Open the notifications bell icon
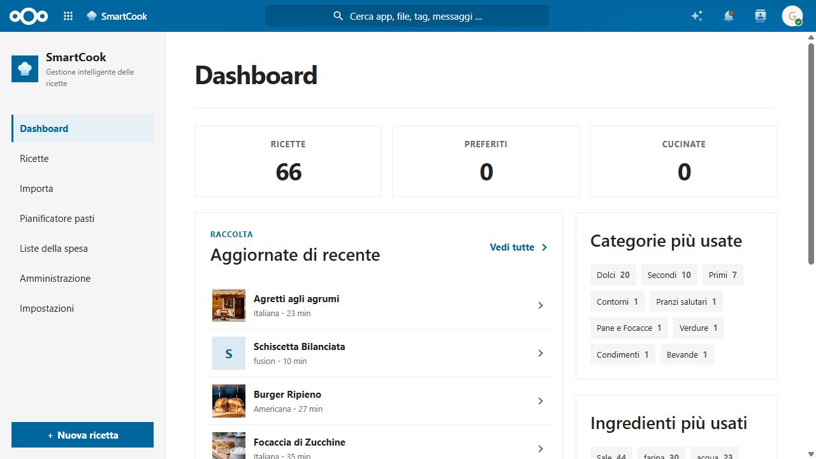 [x=729, y=16]
